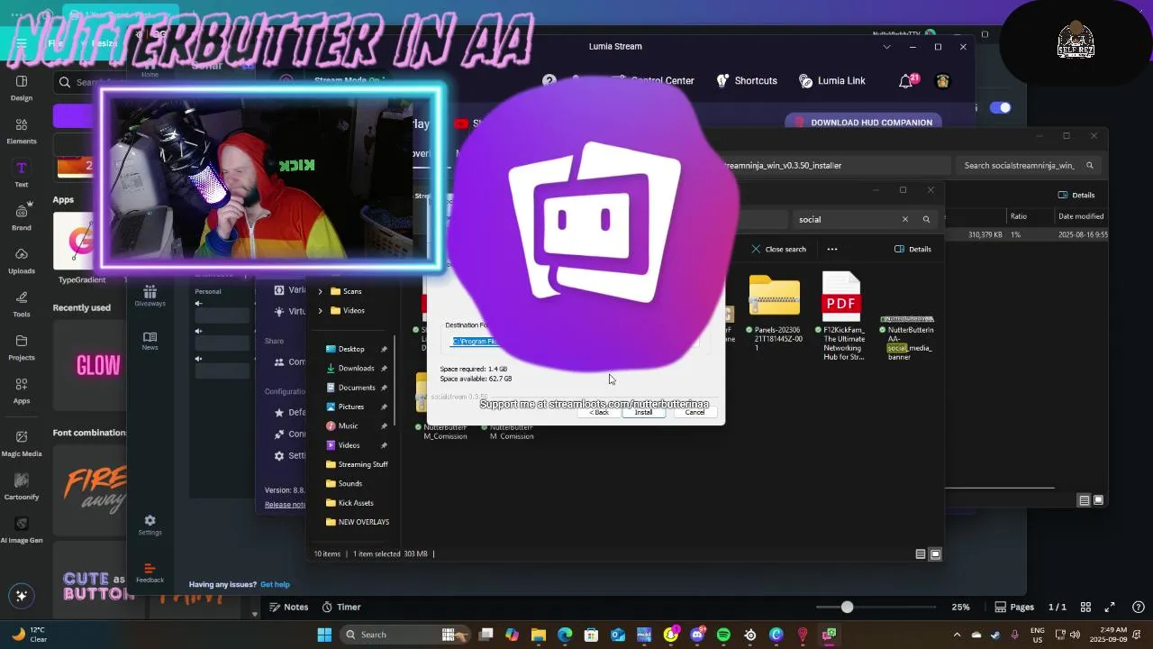Image resolution: width=1153 pixels, height=649 pixels.
Task: Open Discord from the taskbar
Action: 697,635
